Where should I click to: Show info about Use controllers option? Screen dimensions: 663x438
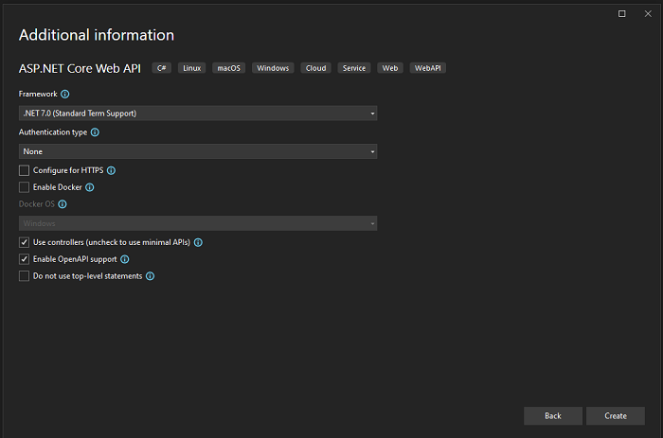pos(198,242)
